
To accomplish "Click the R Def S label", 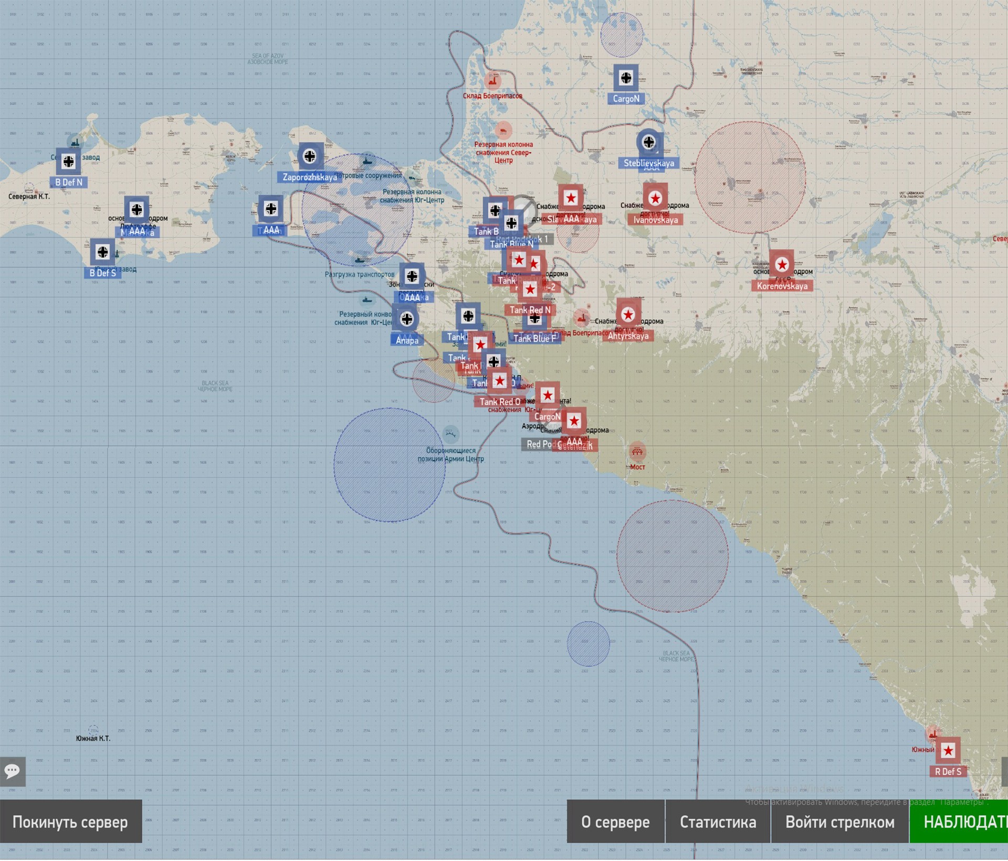I will pos(948,772).
